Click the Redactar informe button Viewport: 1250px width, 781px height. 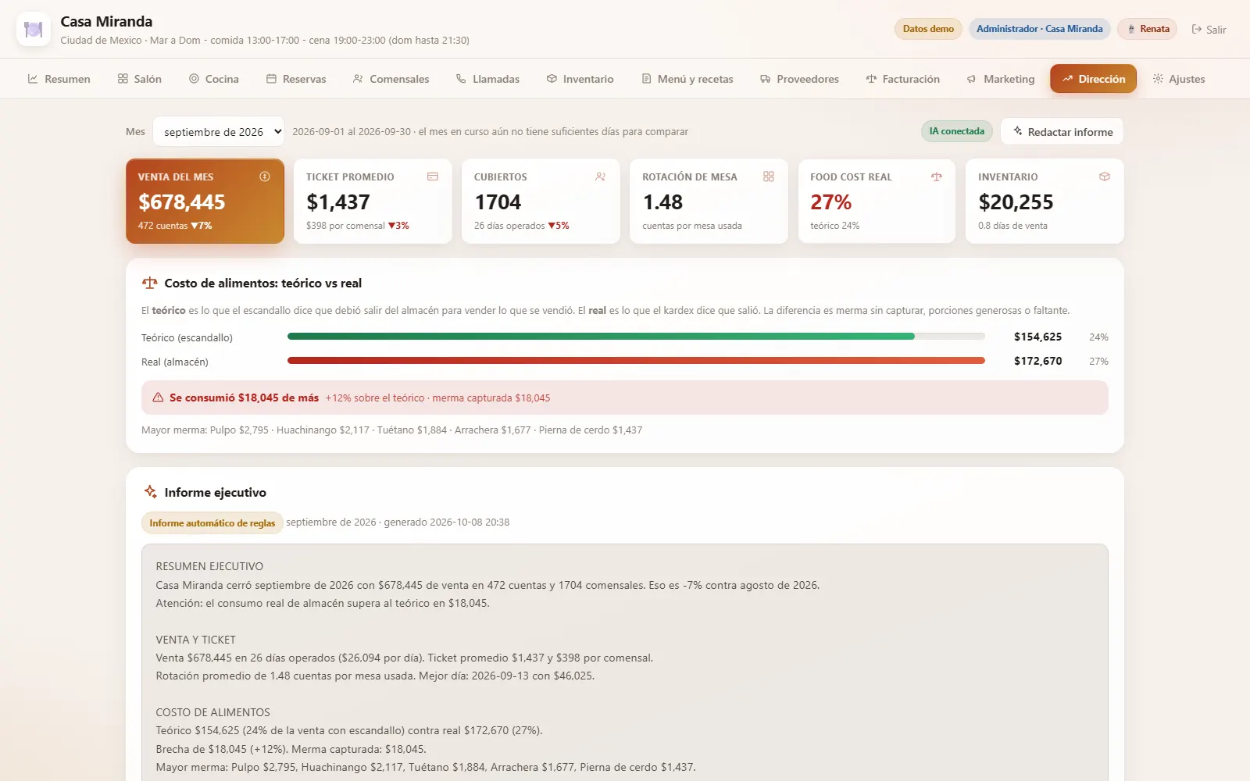coord(1062,131)
